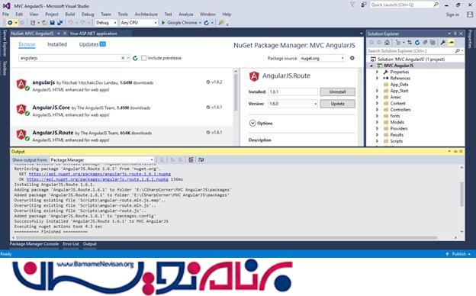Refresh the NuGet package search results
476x296 pixels.
(135, 58)
